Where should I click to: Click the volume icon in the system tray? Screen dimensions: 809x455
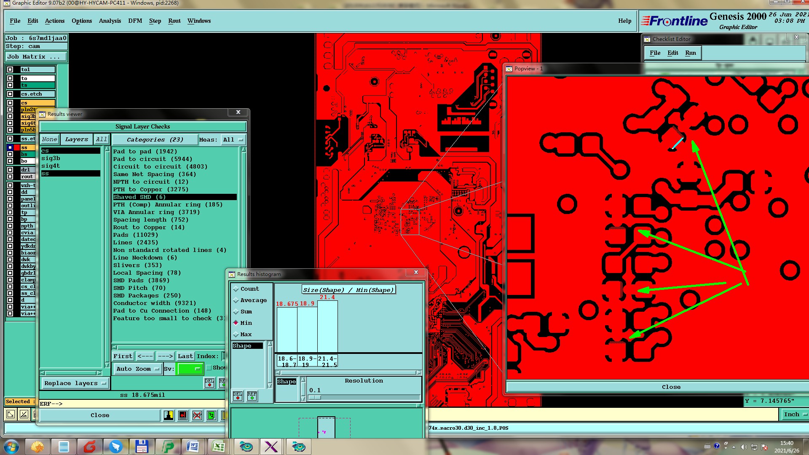click(x=744, y=447)
